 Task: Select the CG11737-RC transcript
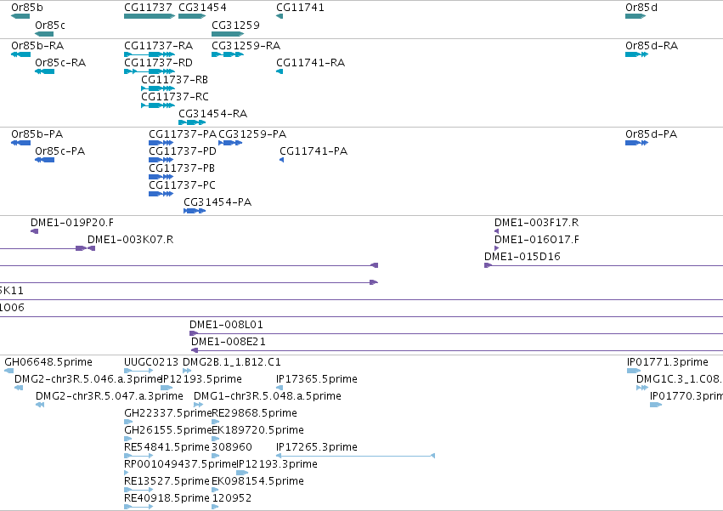(x=158, y=105)
